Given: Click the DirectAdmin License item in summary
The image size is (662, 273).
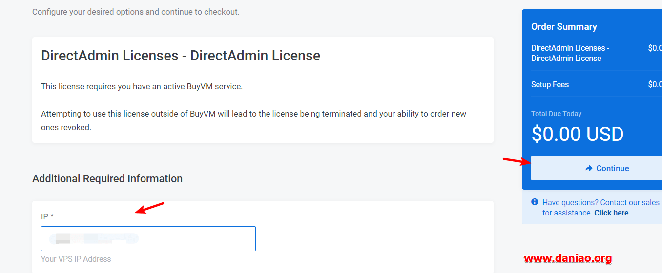Looking at the screenshot, I should [x=570, y=53].
